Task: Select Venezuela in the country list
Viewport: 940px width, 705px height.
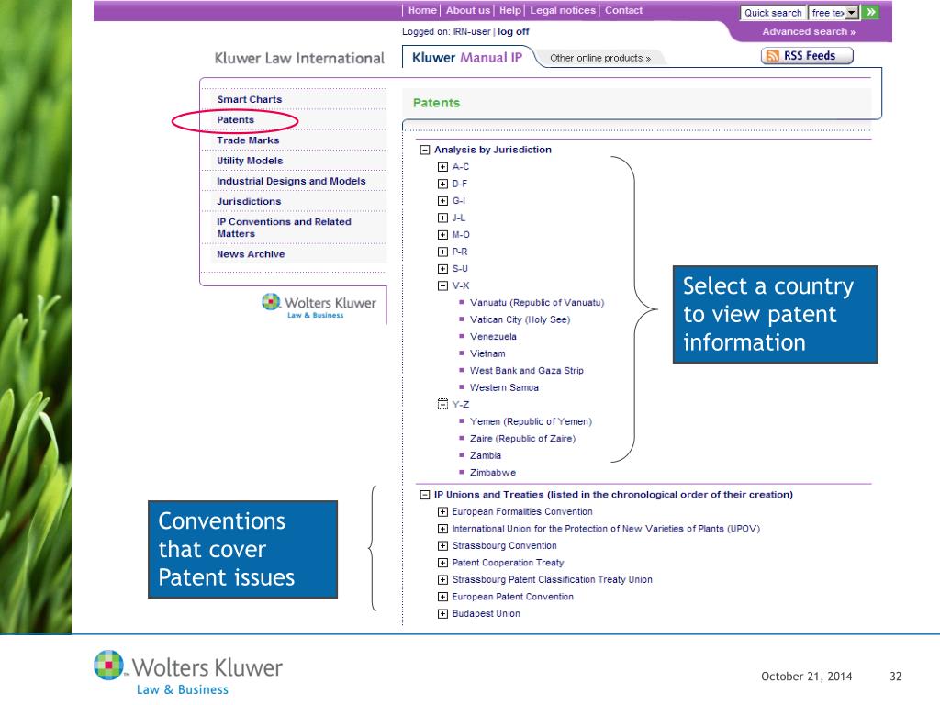Action: tap(493, 337)
